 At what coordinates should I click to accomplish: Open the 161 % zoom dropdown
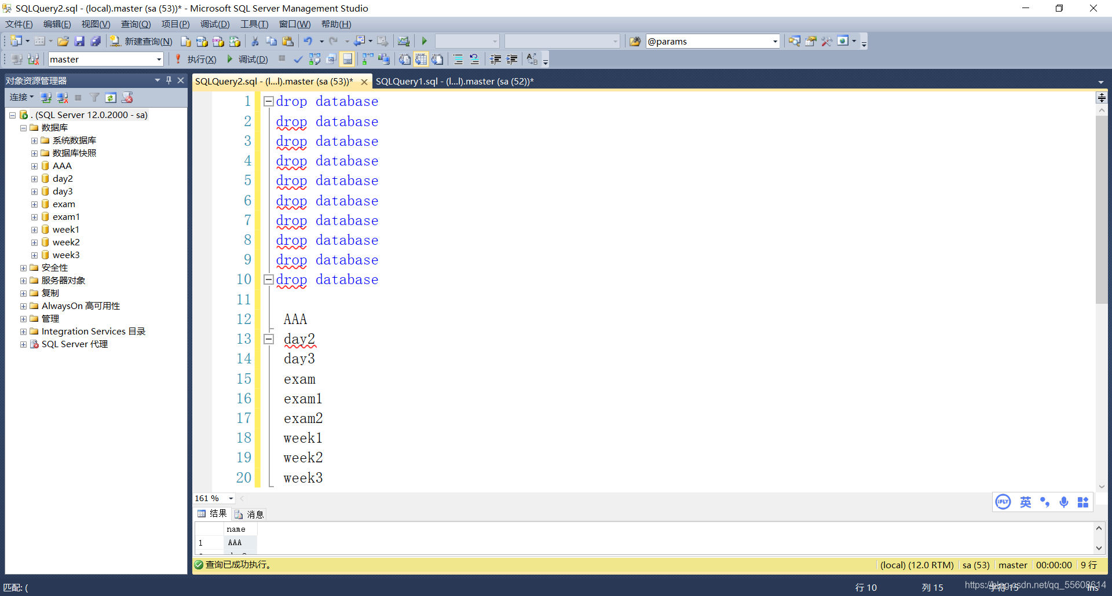click(x=231, y=498)
